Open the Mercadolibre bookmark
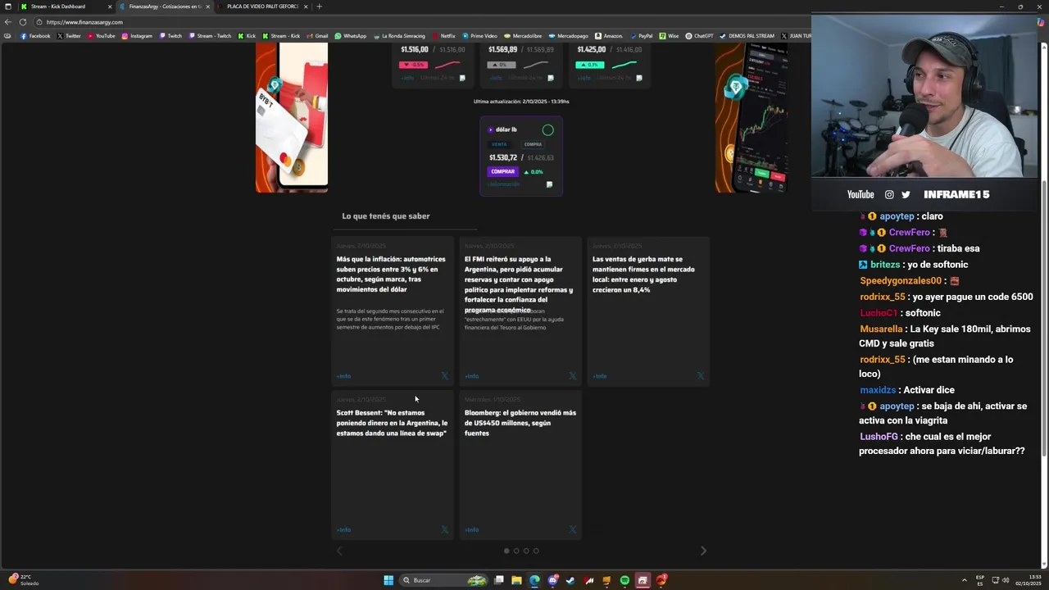 523,36
